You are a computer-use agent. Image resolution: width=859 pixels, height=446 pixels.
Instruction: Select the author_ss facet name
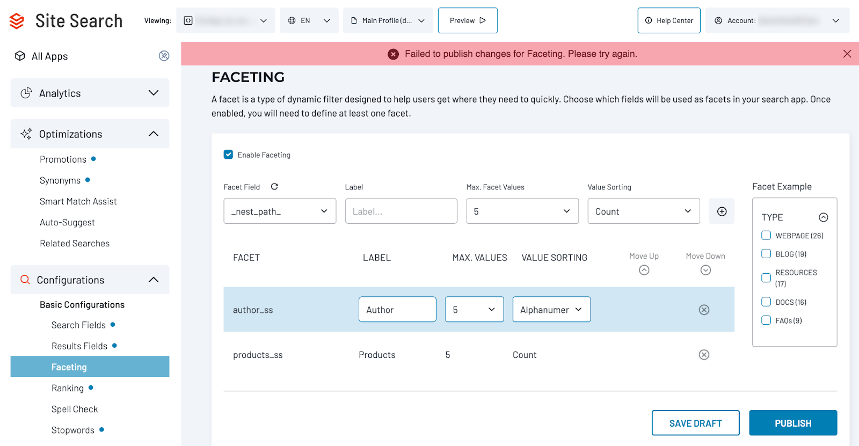253,310
